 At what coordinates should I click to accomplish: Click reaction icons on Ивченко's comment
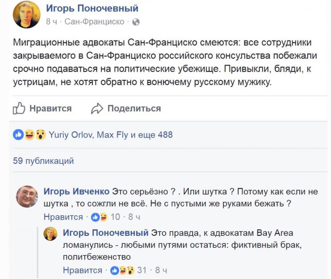pos(99,217)
